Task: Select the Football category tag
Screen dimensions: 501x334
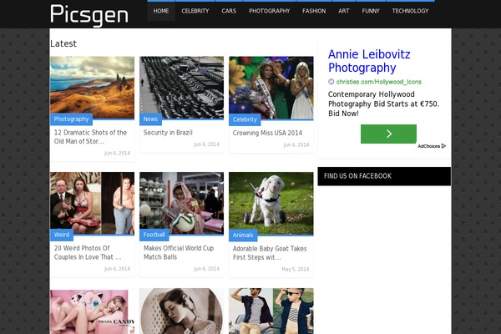Action: point(154,235)
